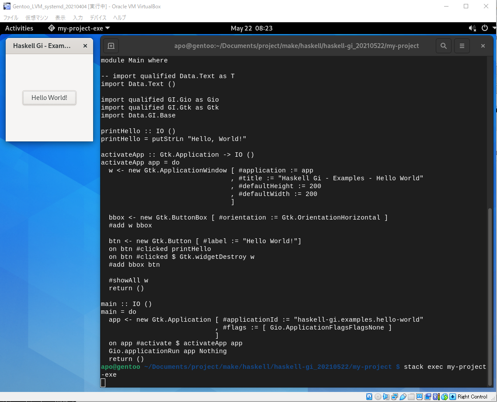Click the terminal cursor block
Image resolution: width=497 pixels, height=402 pixels.
(x=103, y=383)
